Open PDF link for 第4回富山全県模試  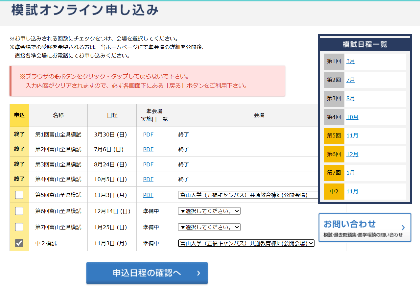click(x=148, y=179)
